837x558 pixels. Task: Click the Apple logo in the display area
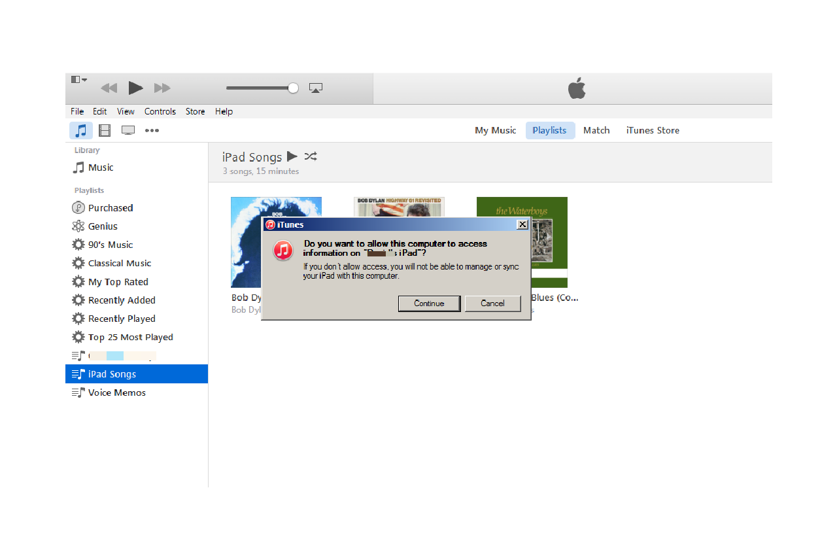point(577,88)
